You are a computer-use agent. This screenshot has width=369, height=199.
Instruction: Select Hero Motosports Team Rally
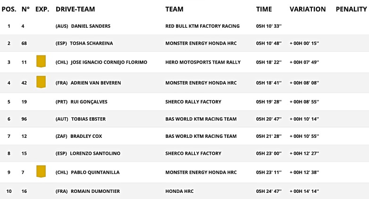coord(203,62)
